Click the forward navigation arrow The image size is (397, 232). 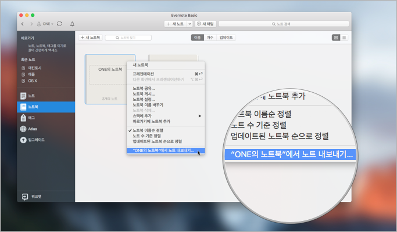pos(31,24)
